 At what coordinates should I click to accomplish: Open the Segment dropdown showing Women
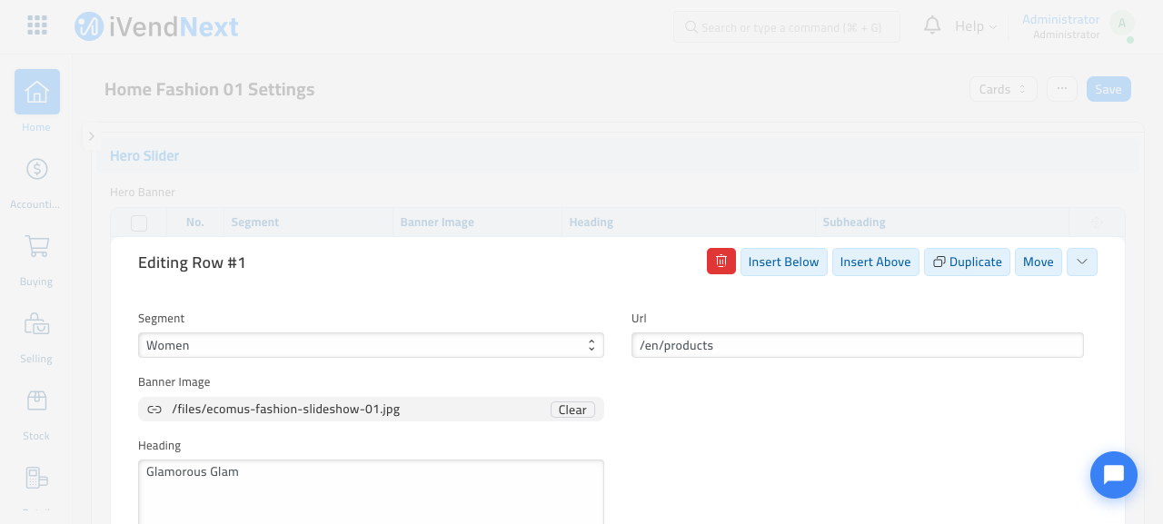pos(371,345)
